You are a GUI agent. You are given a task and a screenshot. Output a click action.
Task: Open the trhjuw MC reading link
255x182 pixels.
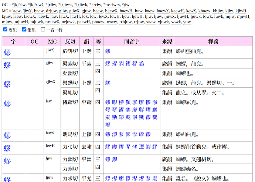pos(125,22)
